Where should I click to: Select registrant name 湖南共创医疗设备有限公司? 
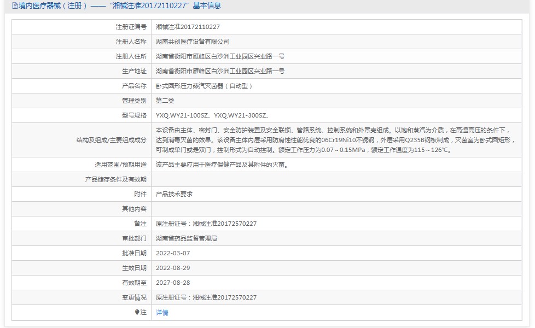point(193,42)
